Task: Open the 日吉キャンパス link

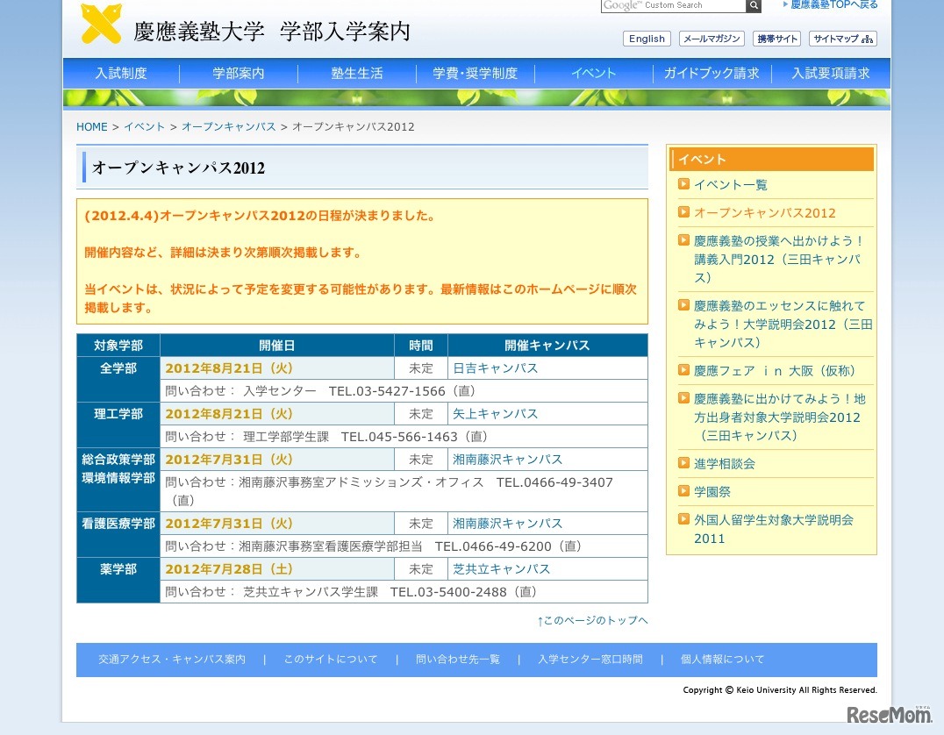Action: tap(495, 368)
